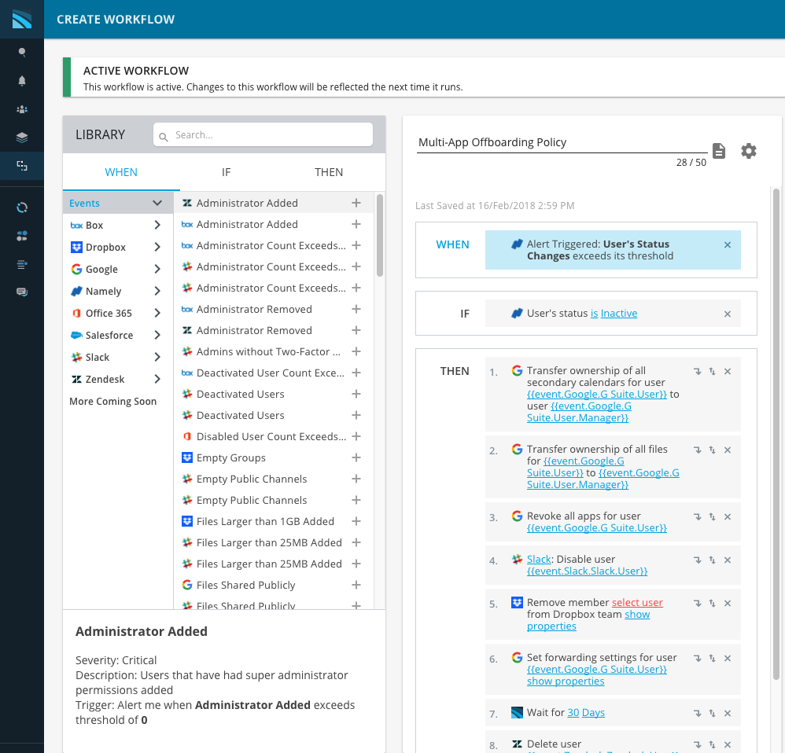Screen dimensions: 785x753
Task: Click reorder arrows on Set forwarding step
Action: [712, 659]
